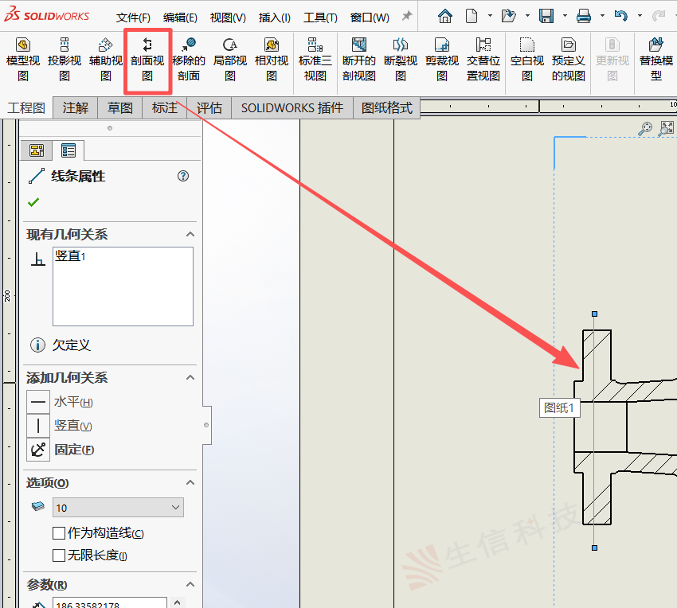This screenshot has width=677, height=608.
Task: Undo the last action
Action: click(621, 16)
